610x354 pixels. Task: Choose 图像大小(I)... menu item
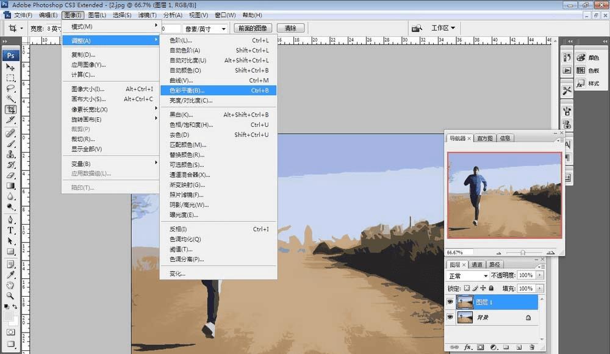tap(111, 88)
